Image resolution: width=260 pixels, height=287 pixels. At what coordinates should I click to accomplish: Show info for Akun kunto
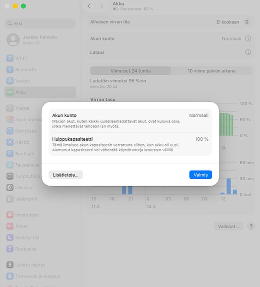pos(248,38)
